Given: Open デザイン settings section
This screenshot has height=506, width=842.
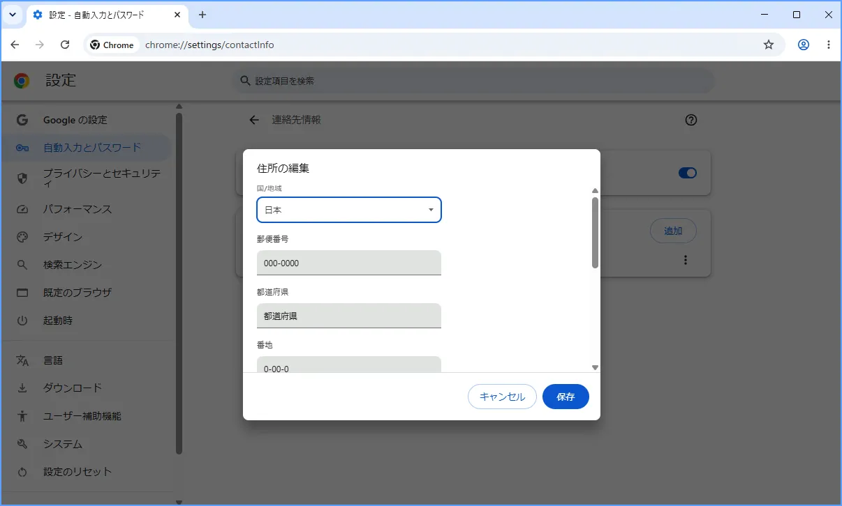Looking at the screenshot, I should 87,237.
